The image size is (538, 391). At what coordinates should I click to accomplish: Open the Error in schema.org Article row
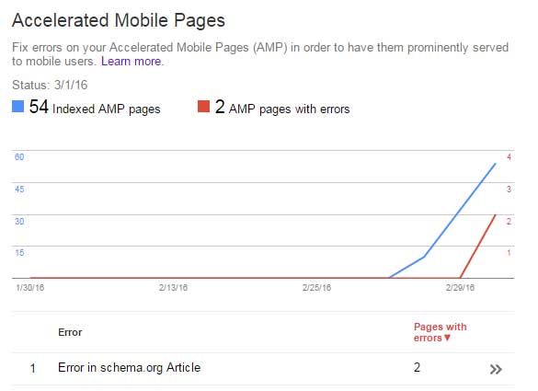tap(263, 369)
